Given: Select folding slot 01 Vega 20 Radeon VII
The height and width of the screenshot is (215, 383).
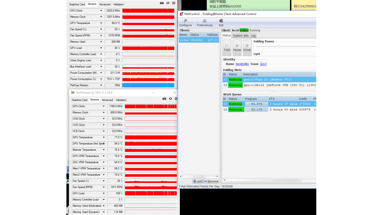Looking at the screenshot, I should click(269, 79).
